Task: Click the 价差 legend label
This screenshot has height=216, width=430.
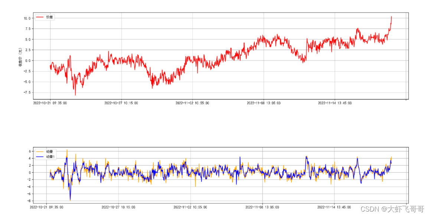Action: pos(49,17)
